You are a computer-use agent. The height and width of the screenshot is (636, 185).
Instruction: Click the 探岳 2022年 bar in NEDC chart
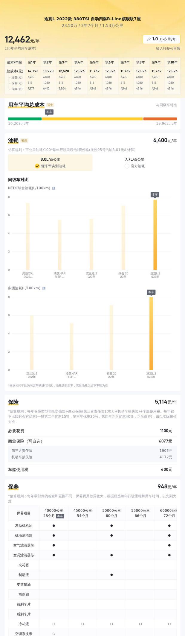[123, 238]
